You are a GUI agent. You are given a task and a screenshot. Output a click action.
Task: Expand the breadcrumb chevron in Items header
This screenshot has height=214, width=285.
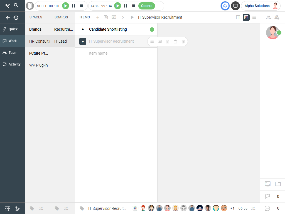coord(123,17)
